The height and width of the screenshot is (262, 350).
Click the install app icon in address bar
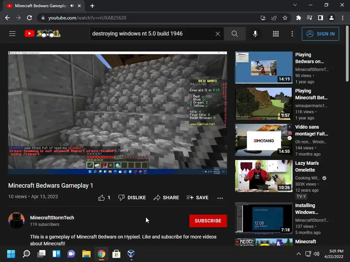[x=263, y=18]
